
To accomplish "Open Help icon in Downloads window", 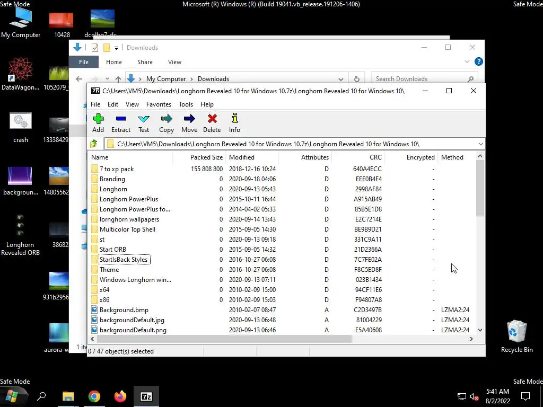I will (x=479, y=61).
